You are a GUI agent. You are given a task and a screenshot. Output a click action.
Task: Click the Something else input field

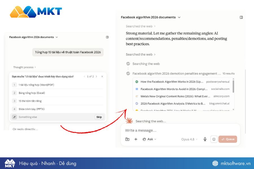55,117
